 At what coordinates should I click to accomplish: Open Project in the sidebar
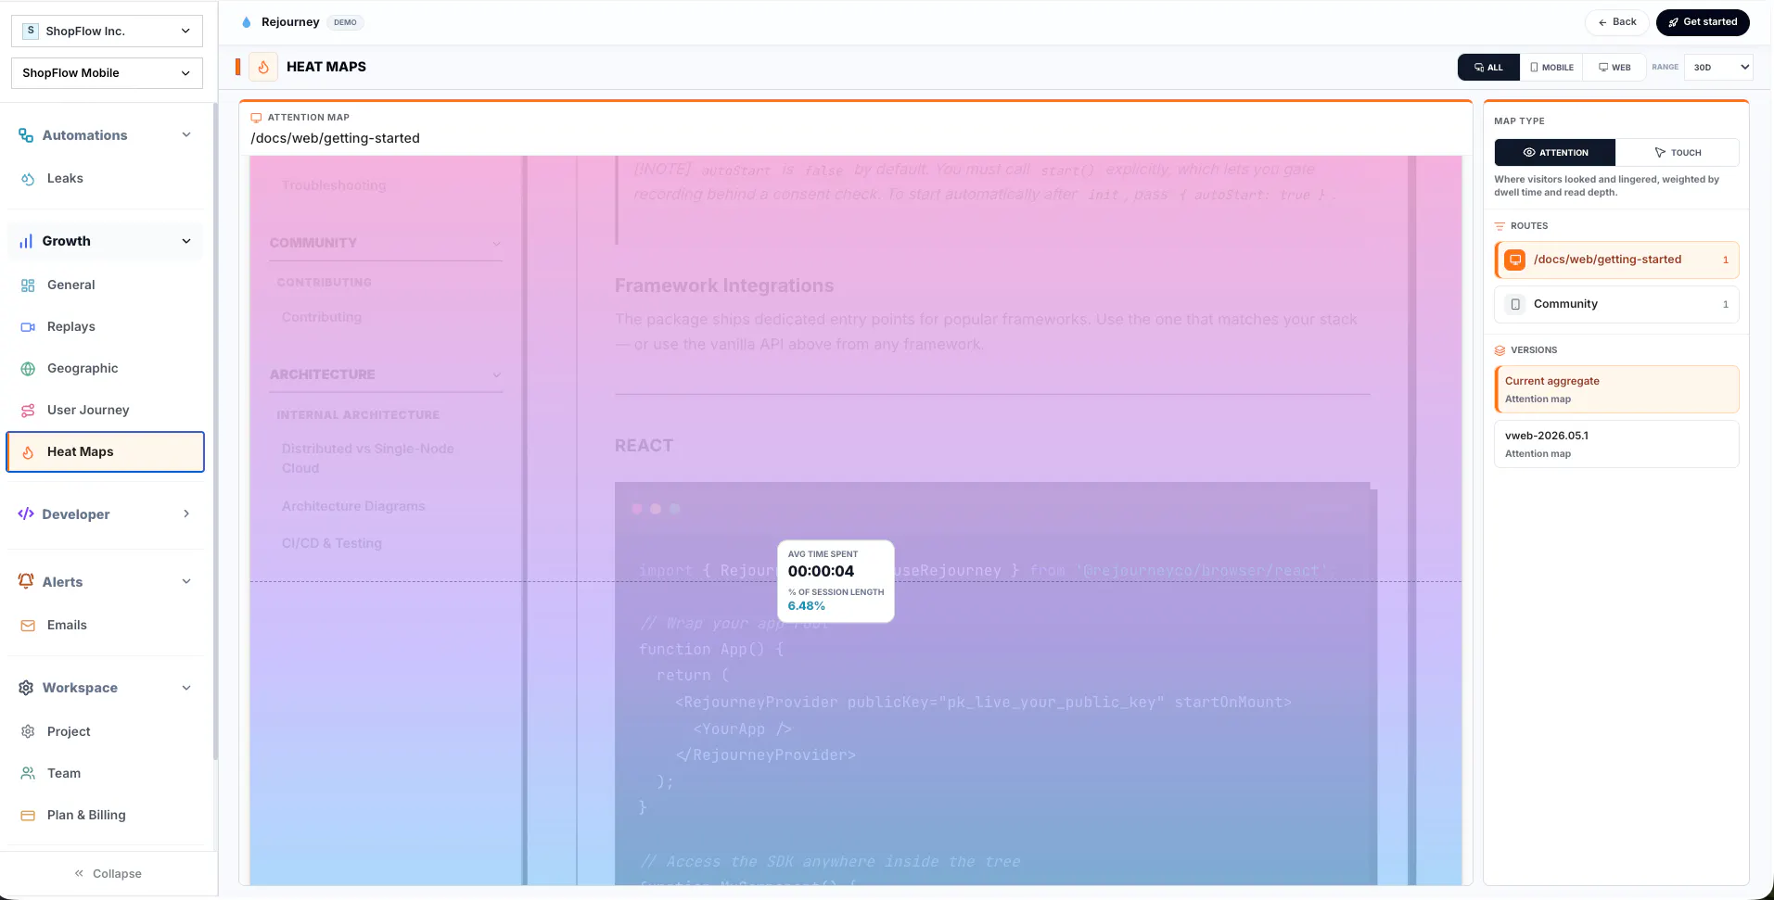tap(106, 732)
